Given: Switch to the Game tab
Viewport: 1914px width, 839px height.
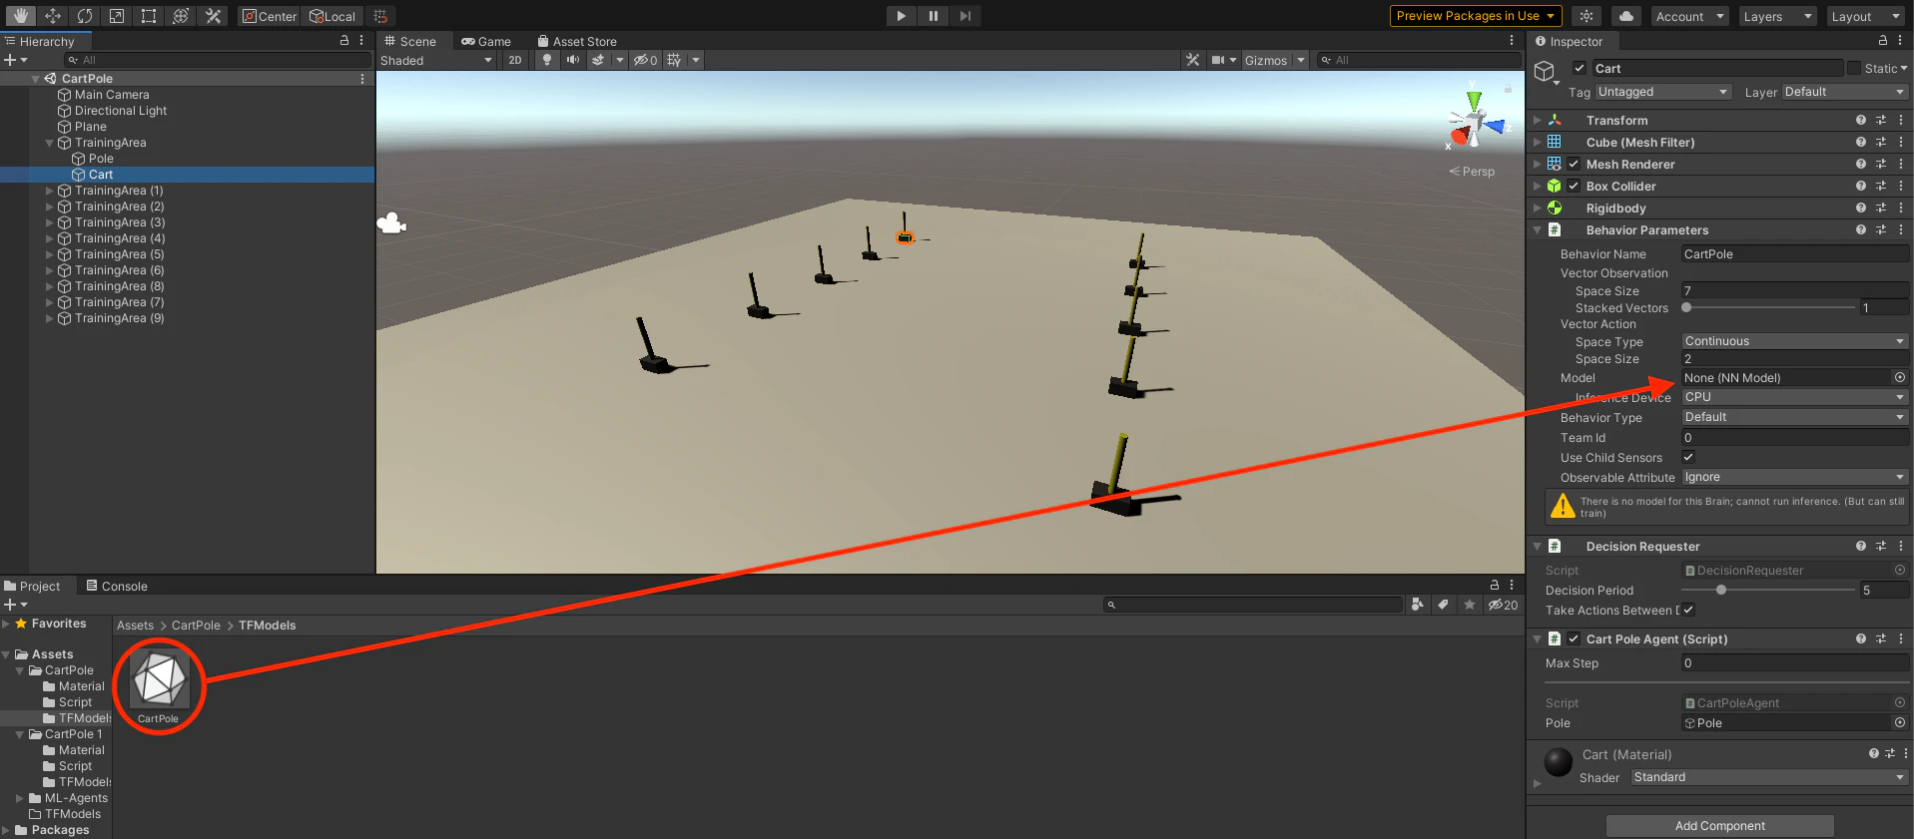Looking at the screenshot, I should coord(486,41).
